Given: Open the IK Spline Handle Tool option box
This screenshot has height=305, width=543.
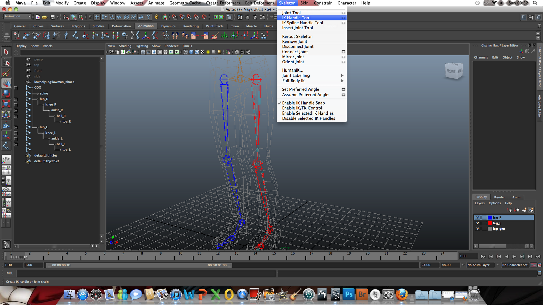Looking at the screenshot, I should coord(343,23).
